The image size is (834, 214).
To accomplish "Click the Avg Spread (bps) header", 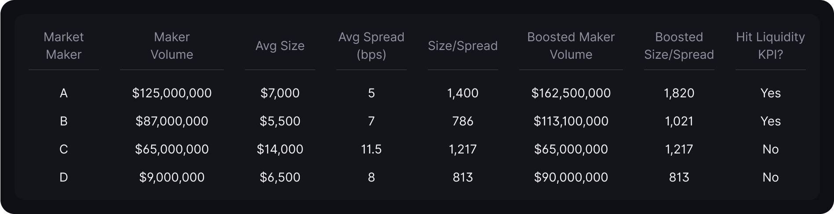I will (371, 46).
